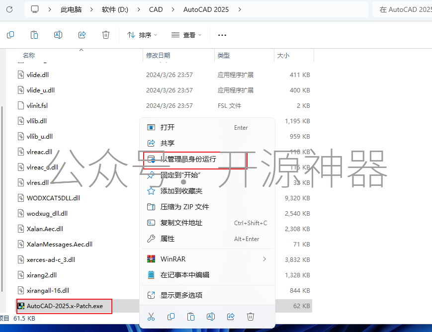432x332 pixels.
Task: Select the file vlide_u.dll
Action: (x=40, y=90)
